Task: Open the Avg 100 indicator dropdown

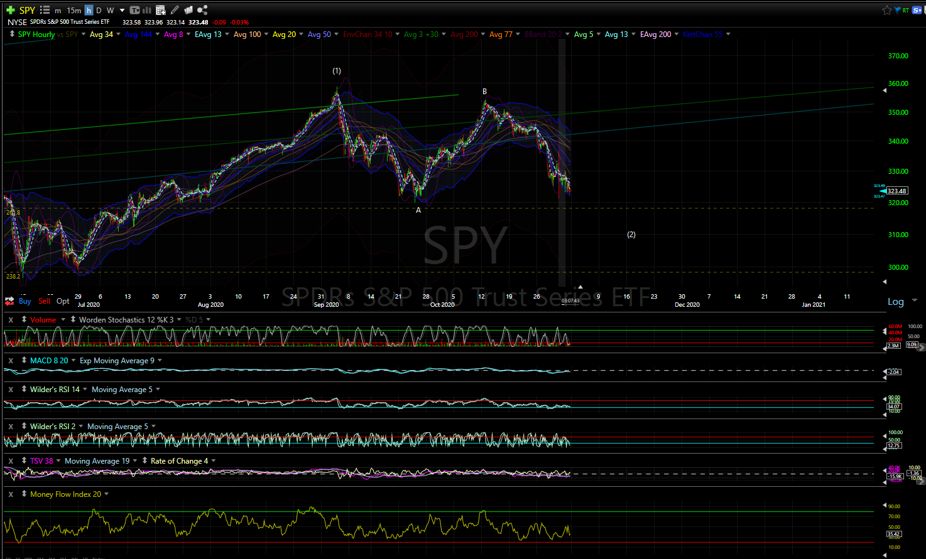Action: click(x=266, y=35)
